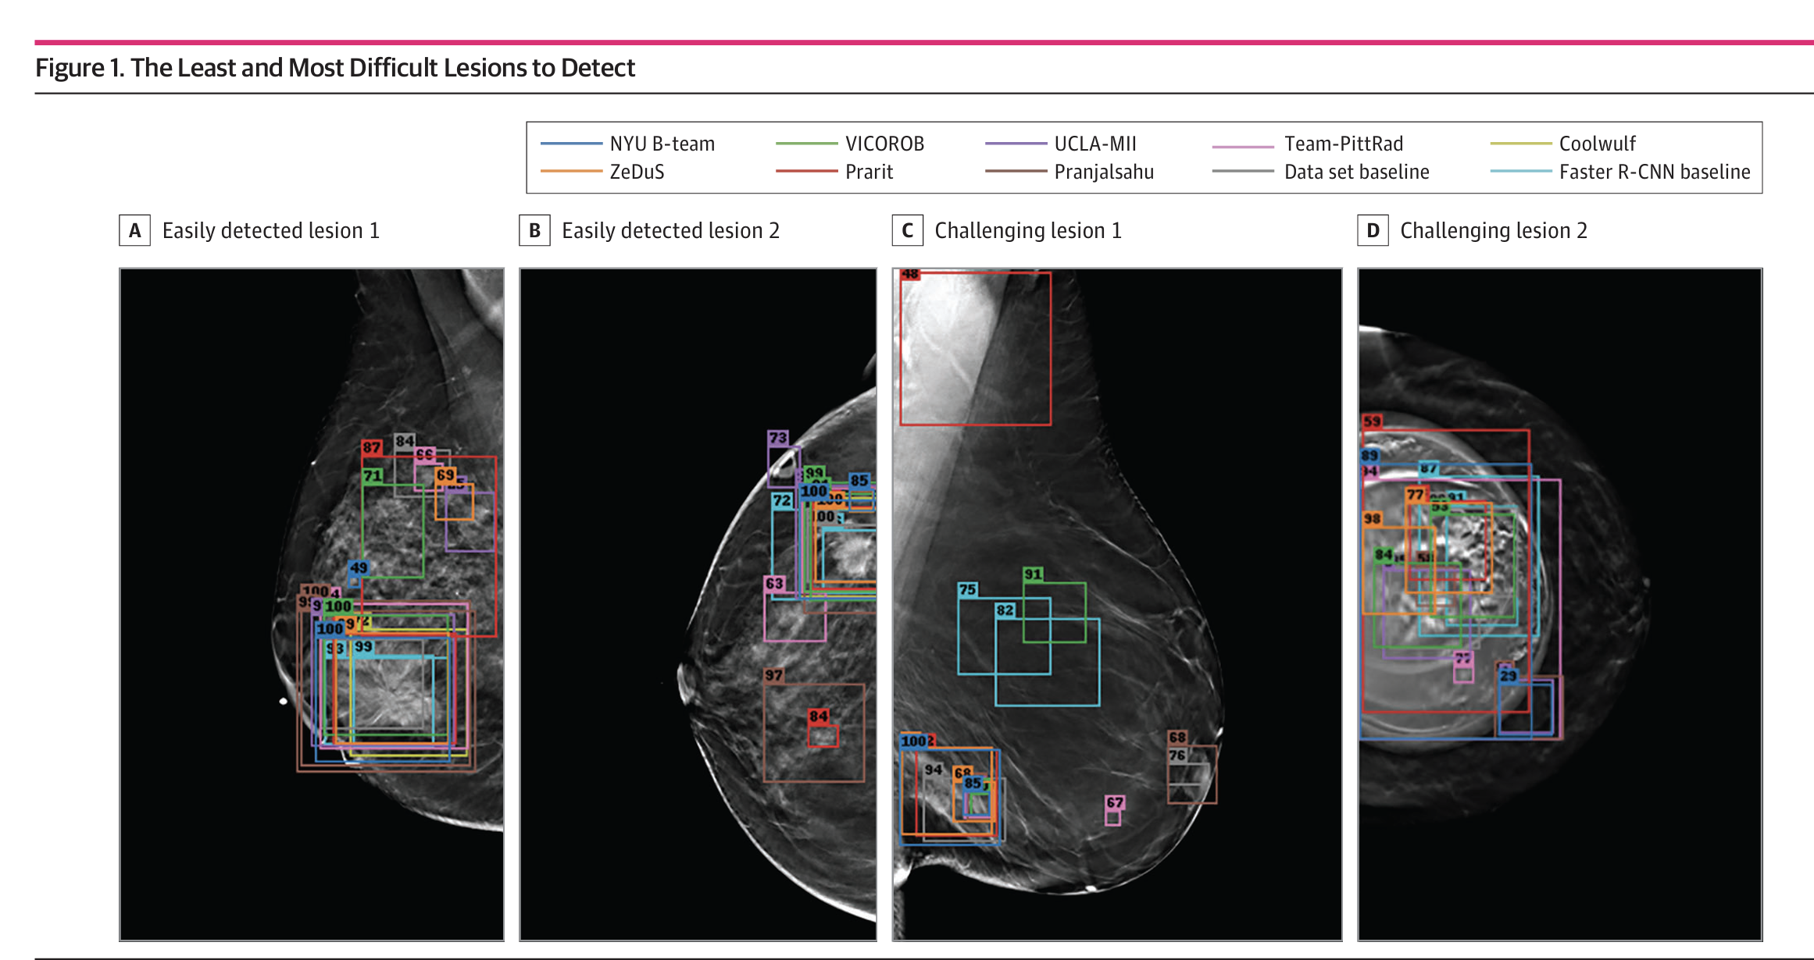Click the cyan Faster R-CNN baseline legend line
Screen dimensions: 1814x960
point(1520,171)
